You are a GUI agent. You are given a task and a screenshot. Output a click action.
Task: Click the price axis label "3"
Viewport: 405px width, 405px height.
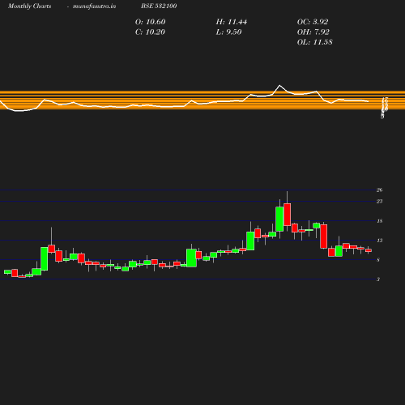(x=378, y=279)
